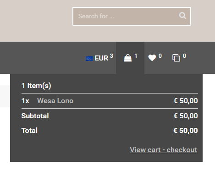Follow the 'View cart - checkout' link
Screen dimensions: 215x176
tap(163, 150)
